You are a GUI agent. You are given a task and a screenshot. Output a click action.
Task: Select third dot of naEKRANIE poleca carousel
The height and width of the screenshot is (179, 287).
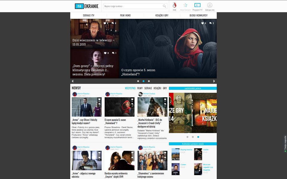pos(198,137)
